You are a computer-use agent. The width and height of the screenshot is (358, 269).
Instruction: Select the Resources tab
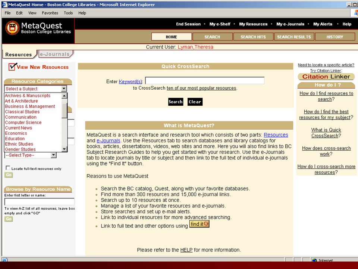click(x=19, y=55)
